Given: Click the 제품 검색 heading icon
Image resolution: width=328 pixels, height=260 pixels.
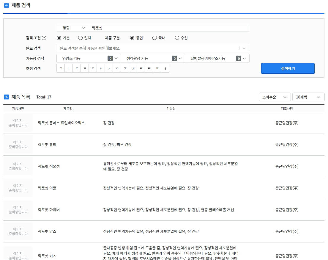Looking at the screenshot, I should (7, 5).
